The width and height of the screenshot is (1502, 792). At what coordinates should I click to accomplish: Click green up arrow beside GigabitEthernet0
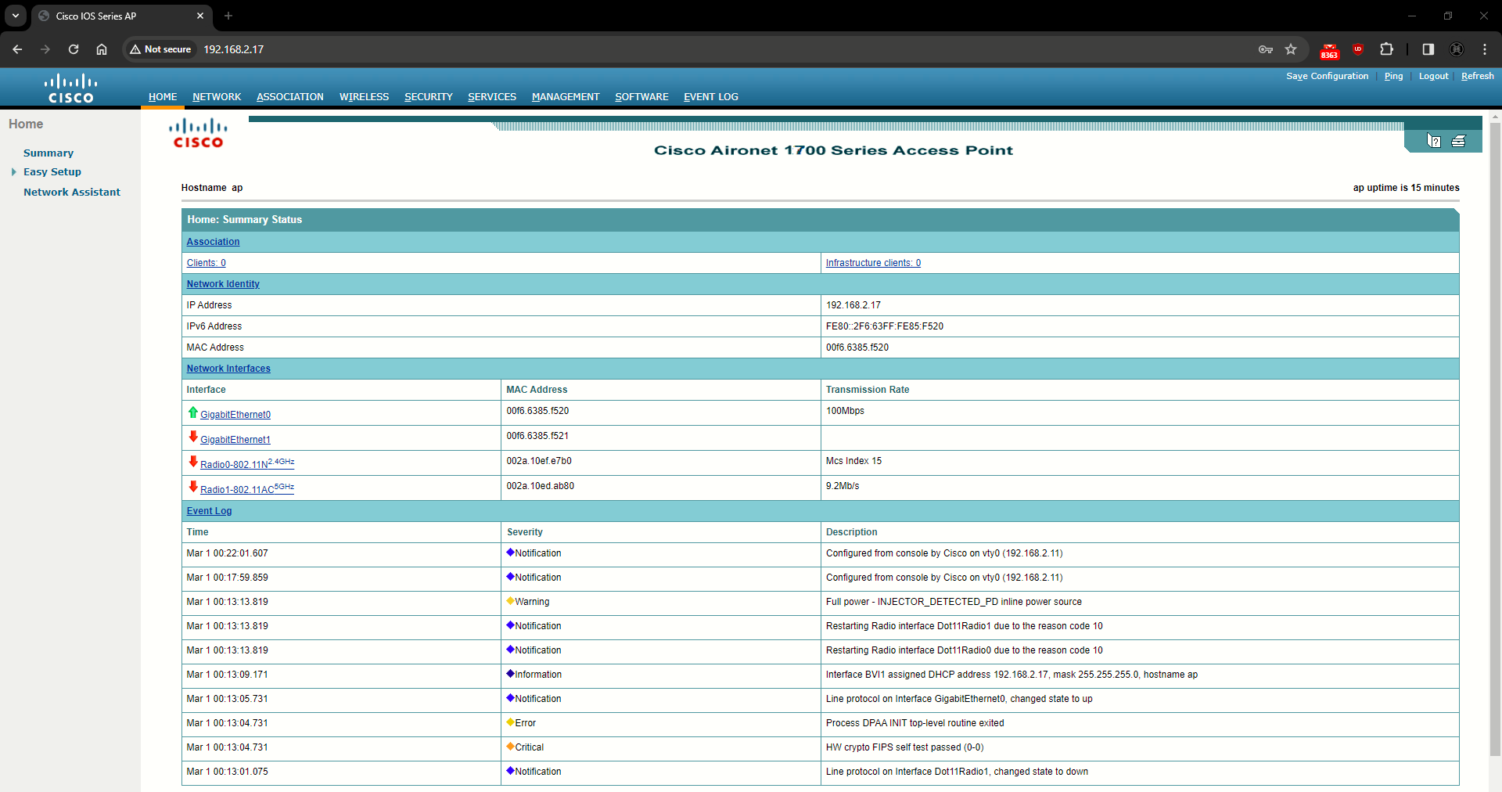coord(192,412)
